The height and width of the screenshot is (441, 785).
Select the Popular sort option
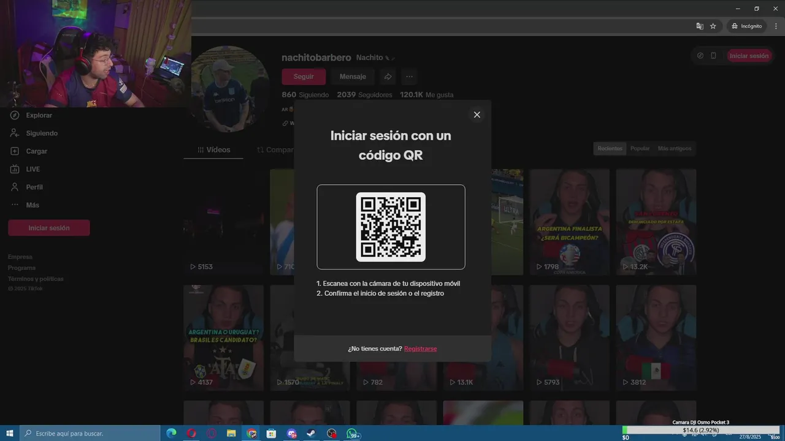pos(640,148)
